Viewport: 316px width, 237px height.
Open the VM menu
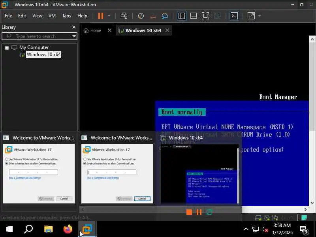click(x=52, y=16)
